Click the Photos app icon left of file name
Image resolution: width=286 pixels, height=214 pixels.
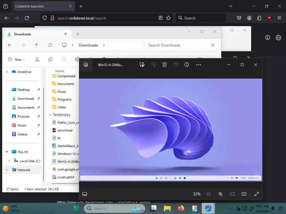[x=85, y=65]
